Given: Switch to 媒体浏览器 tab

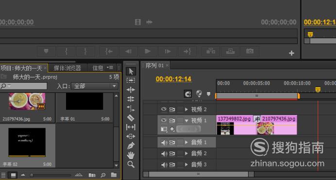Looking at the screenshot, I should pyautogui.click(x=67, y=68).
